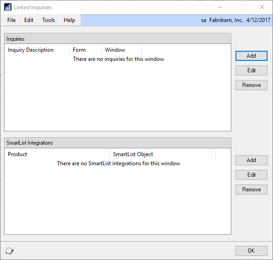Screen dimensions: 273x260
Task: Click the note icon at bottom left
Action: tap(10, 250)
